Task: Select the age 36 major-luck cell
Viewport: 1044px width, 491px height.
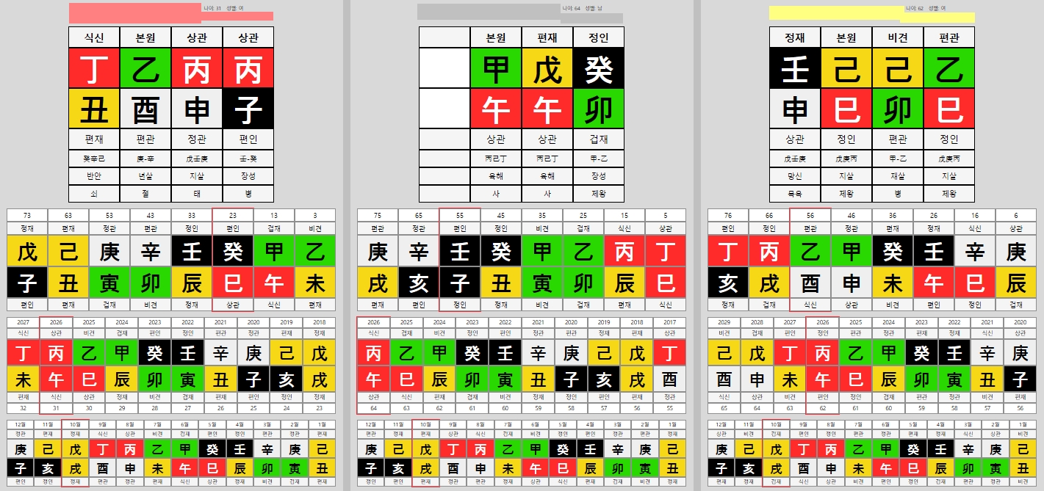Action: point(893,215)
